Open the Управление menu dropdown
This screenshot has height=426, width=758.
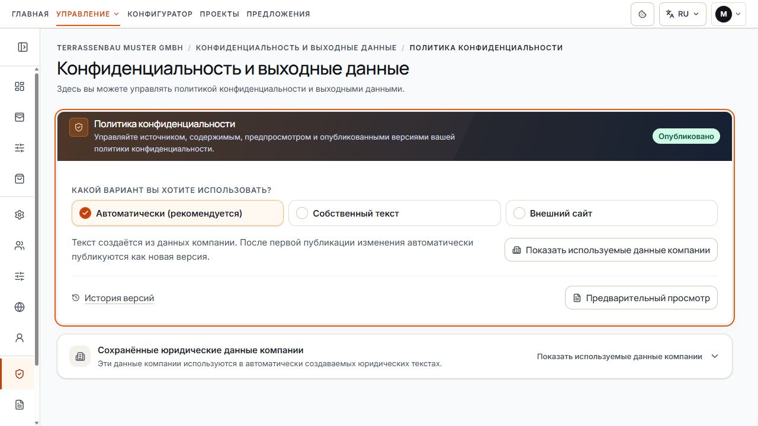click(88, 14)
